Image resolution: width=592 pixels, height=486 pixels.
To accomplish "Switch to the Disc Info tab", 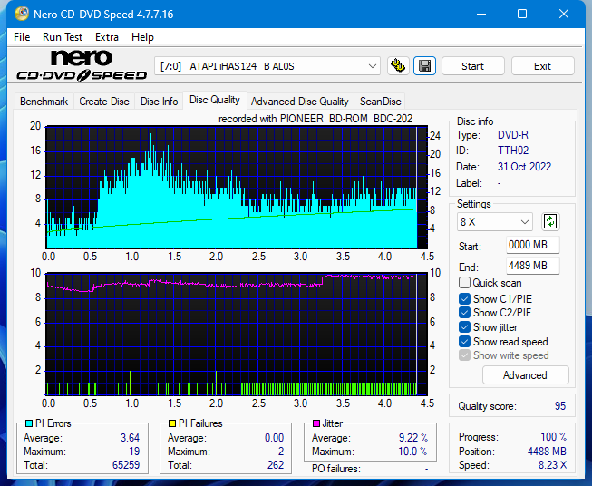I will tap(159, 102).
